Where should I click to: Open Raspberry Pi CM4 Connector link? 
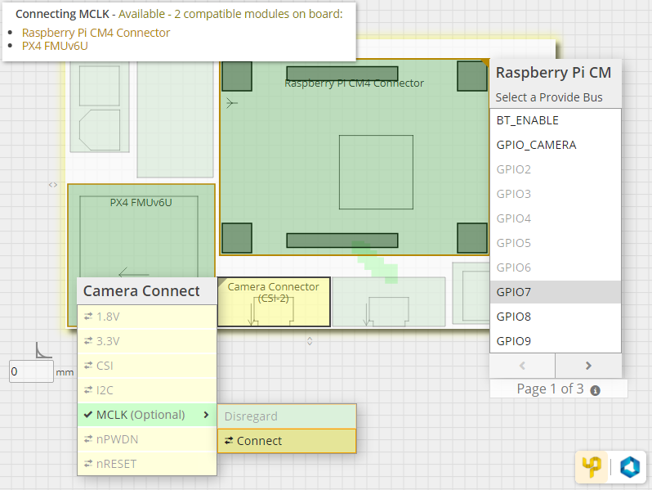pyautogui.click(x=96, y=33)
